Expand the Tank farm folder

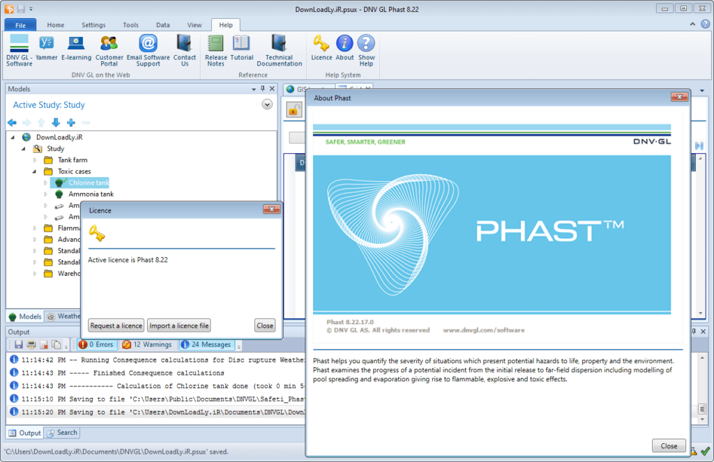(x=35, y=160)
